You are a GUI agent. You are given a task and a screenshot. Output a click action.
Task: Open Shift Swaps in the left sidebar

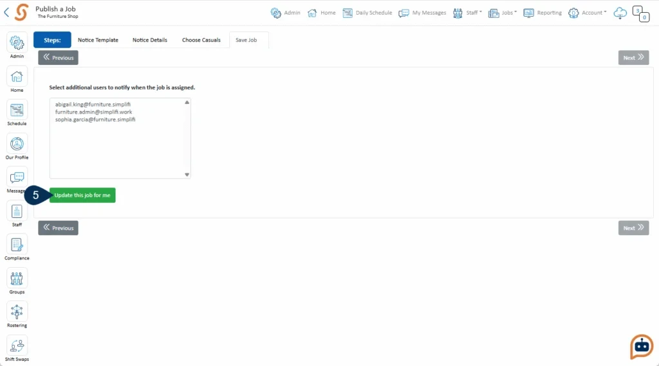(17, 349)
